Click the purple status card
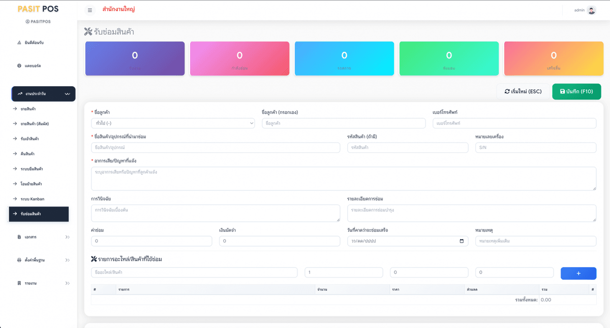The height and width of the screenshot is (328, 610). tap(135, 58)
